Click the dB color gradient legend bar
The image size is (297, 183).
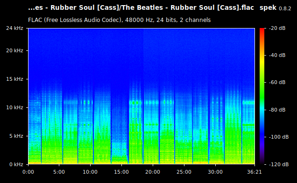262,96
